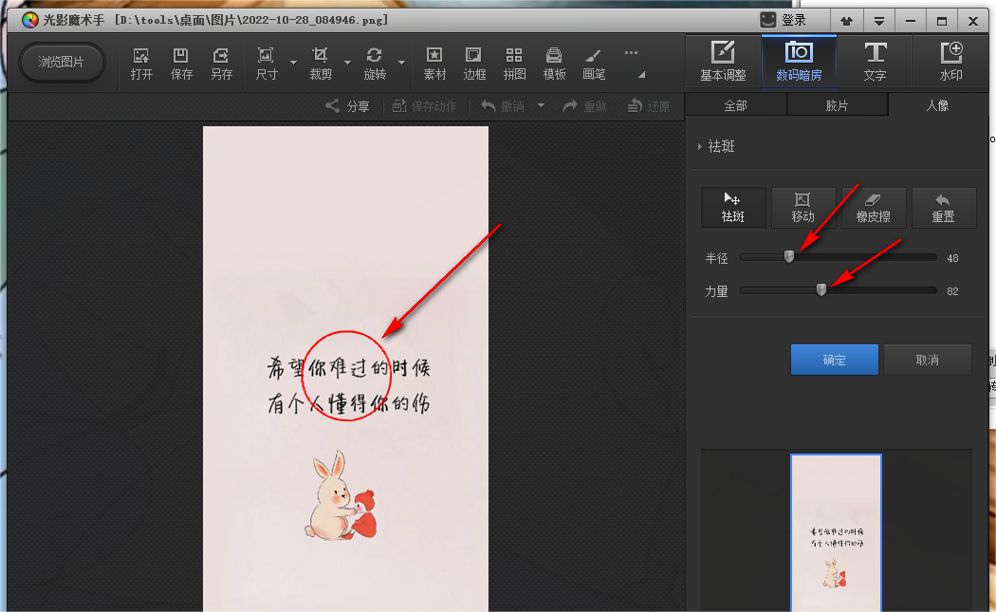Open the 模板 (Template) tool
Image resolution: width=996 pixels, height=612 pixels.
[x=554, y=63]
